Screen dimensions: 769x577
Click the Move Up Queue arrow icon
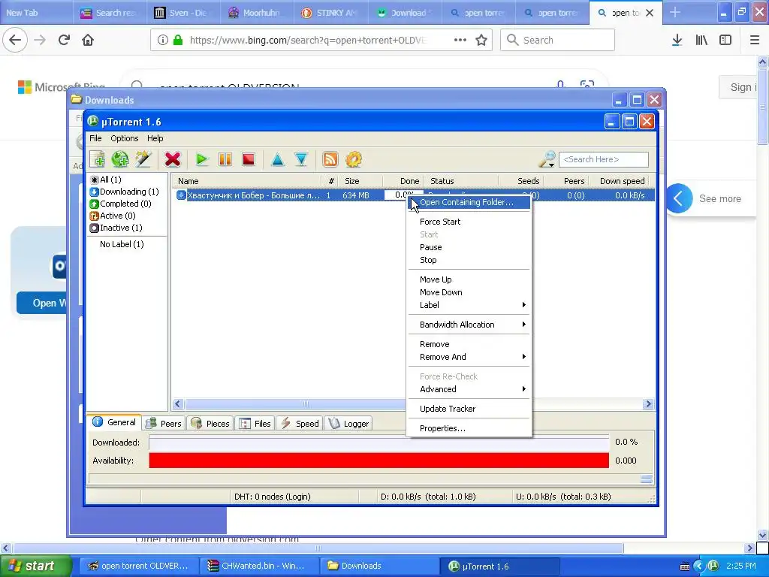(x=278, y=159)
